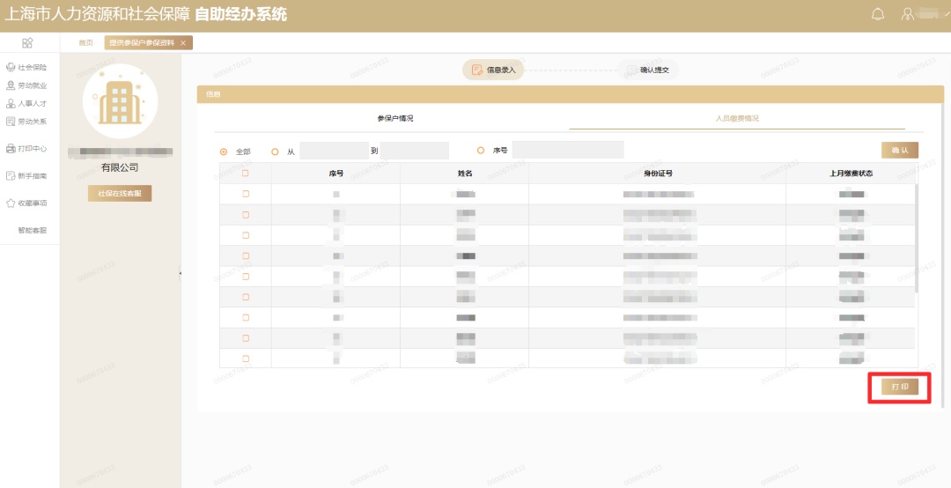Expand the user account dropdown arrow
The width and height of the screenshot is (951, 488).
947,14
